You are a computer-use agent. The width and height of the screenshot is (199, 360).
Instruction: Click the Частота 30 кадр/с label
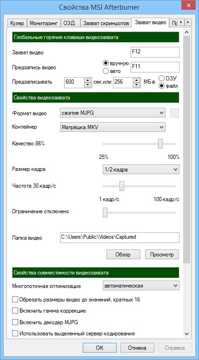click(34, 186)
